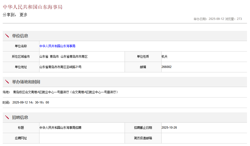
Task: Click the 简历投递邮箱 label cell
Action: [x=143, y=138]
